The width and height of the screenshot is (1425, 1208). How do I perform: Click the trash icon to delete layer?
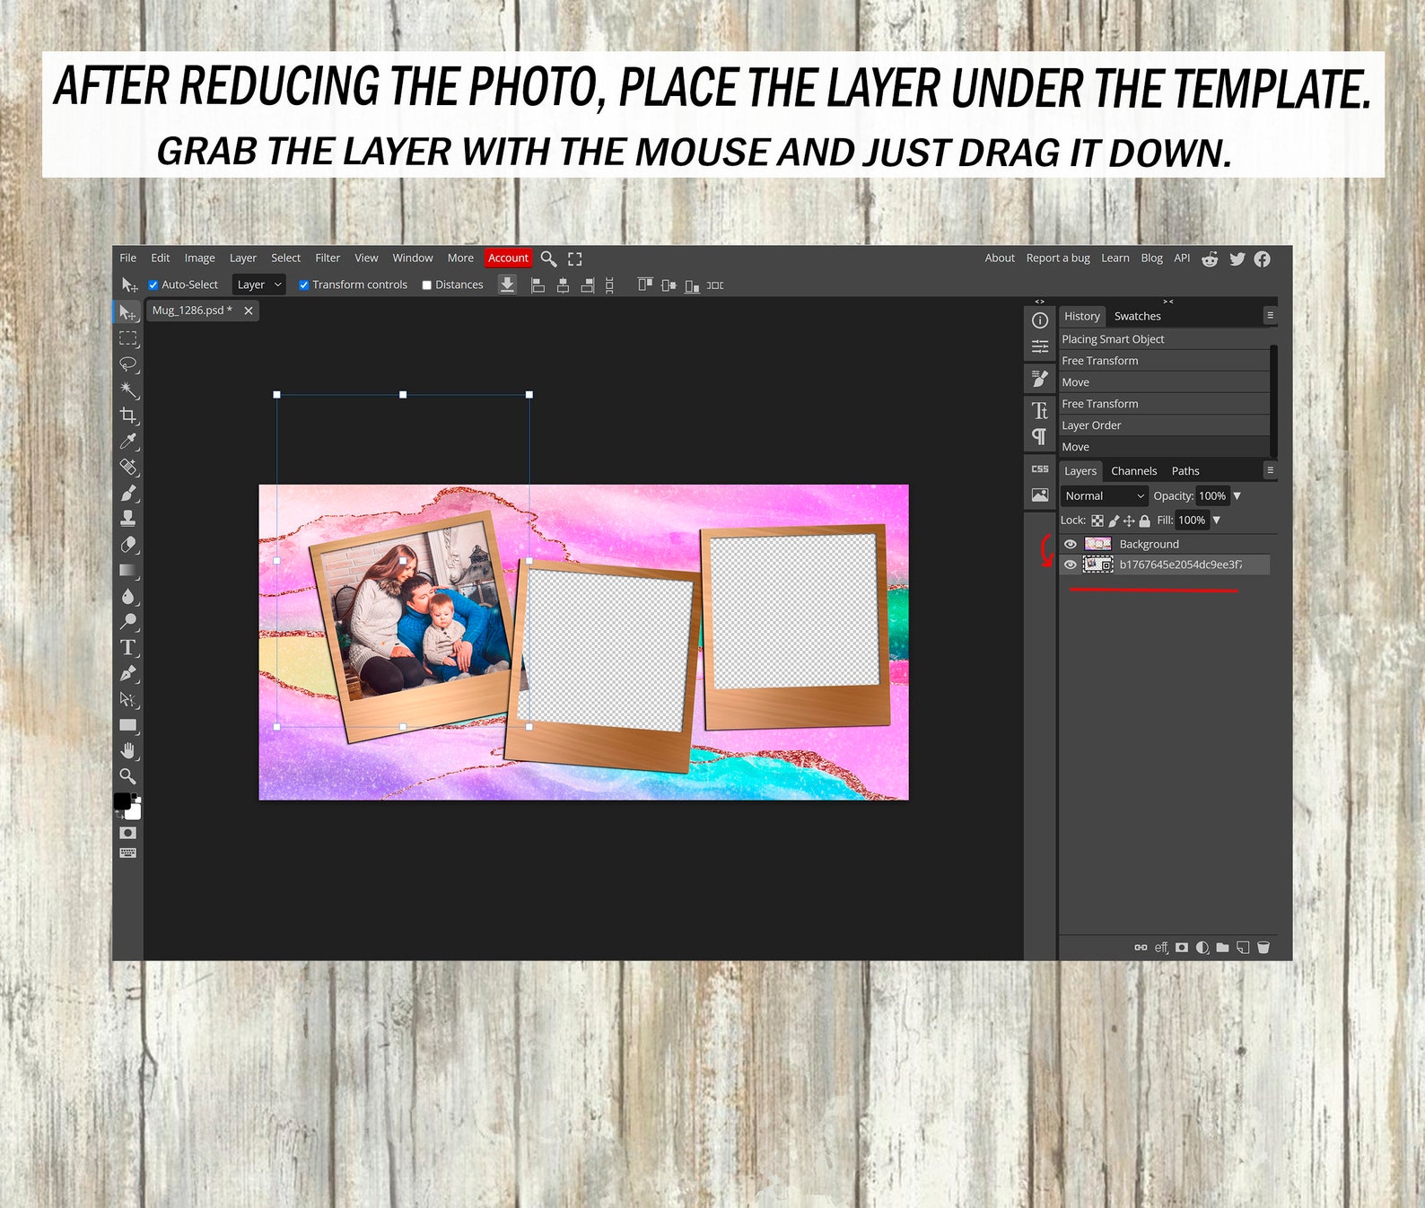(1263, 947)
